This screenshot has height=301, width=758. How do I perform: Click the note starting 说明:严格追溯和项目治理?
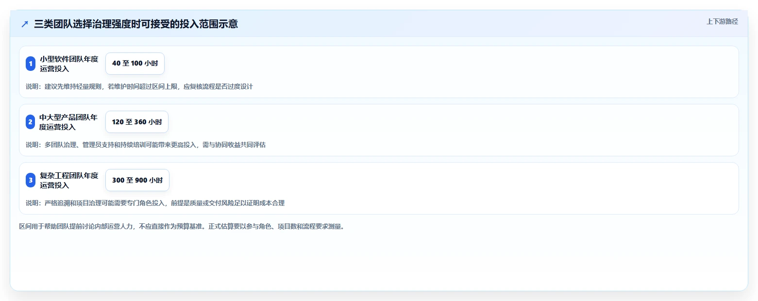(155, 203)
